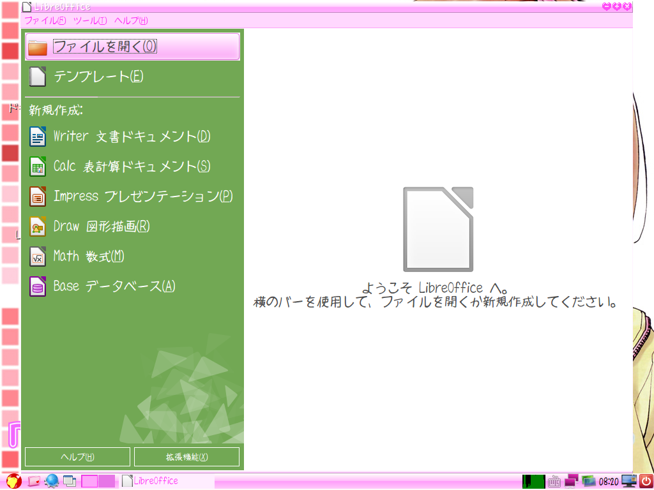The height and width of the screenshot is (490, 654).
Task: Click the Calc spreadsheet icon
Action: [x=38, y=167]
